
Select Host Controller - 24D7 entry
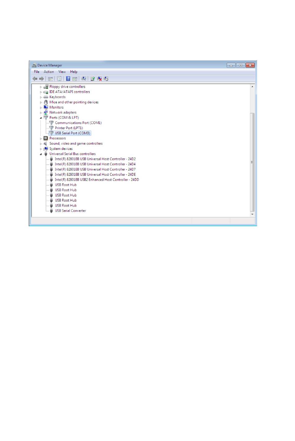[x=95, y=170]
